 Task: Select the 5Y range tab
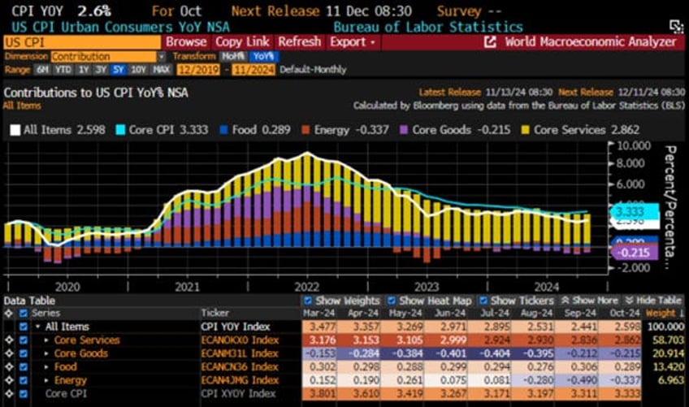[x=118, y=69]
